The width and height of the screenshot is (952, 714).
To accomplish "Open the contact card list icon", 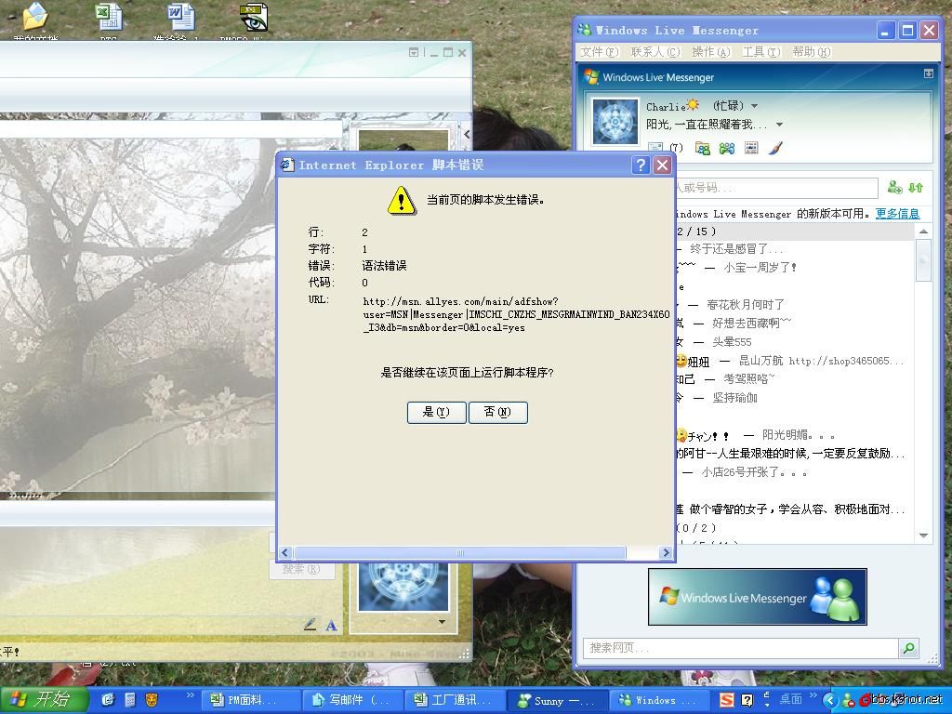I will [751, 148].
